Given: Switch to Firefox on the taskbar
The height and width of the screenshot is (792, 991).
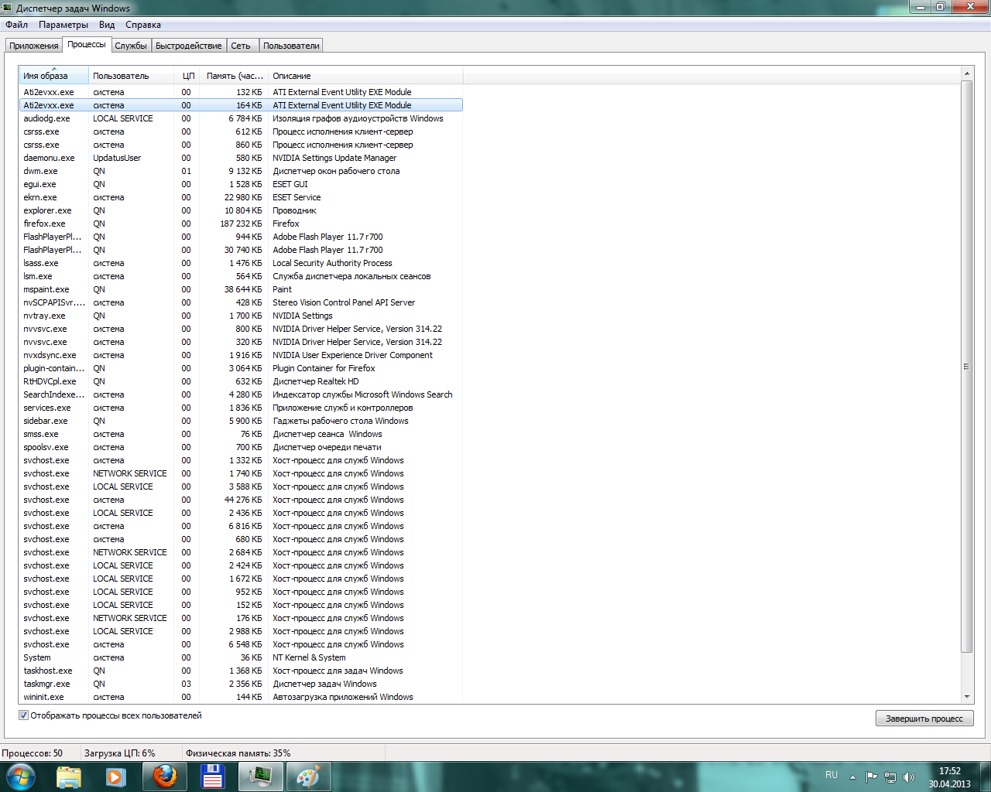Looking at the screenshot, I should pyautogui.click(x=165, y=777).
